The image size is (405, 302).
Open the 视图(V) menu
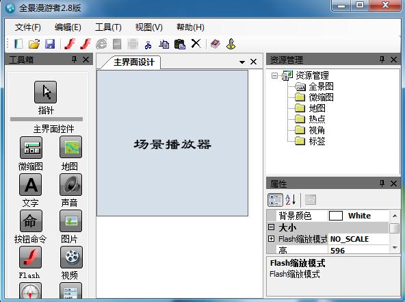(x=148, y=27)
